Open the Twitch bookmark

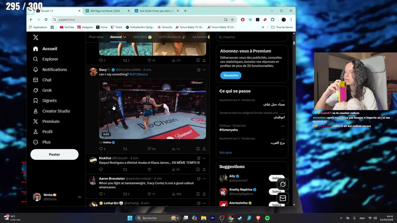pos(116,27)
